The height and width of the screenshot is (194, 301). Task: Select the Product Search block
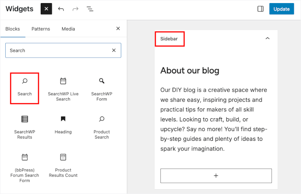pyautogui.click(x=101, y=126)
